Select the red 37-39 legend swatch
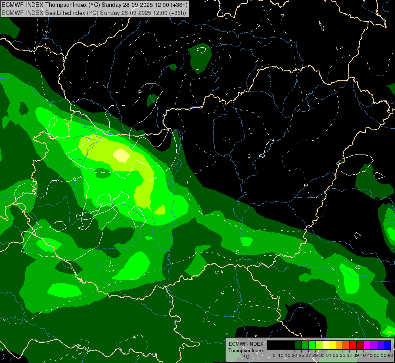Viewport: 395px width, 363px height. click(x=353, y=345)
